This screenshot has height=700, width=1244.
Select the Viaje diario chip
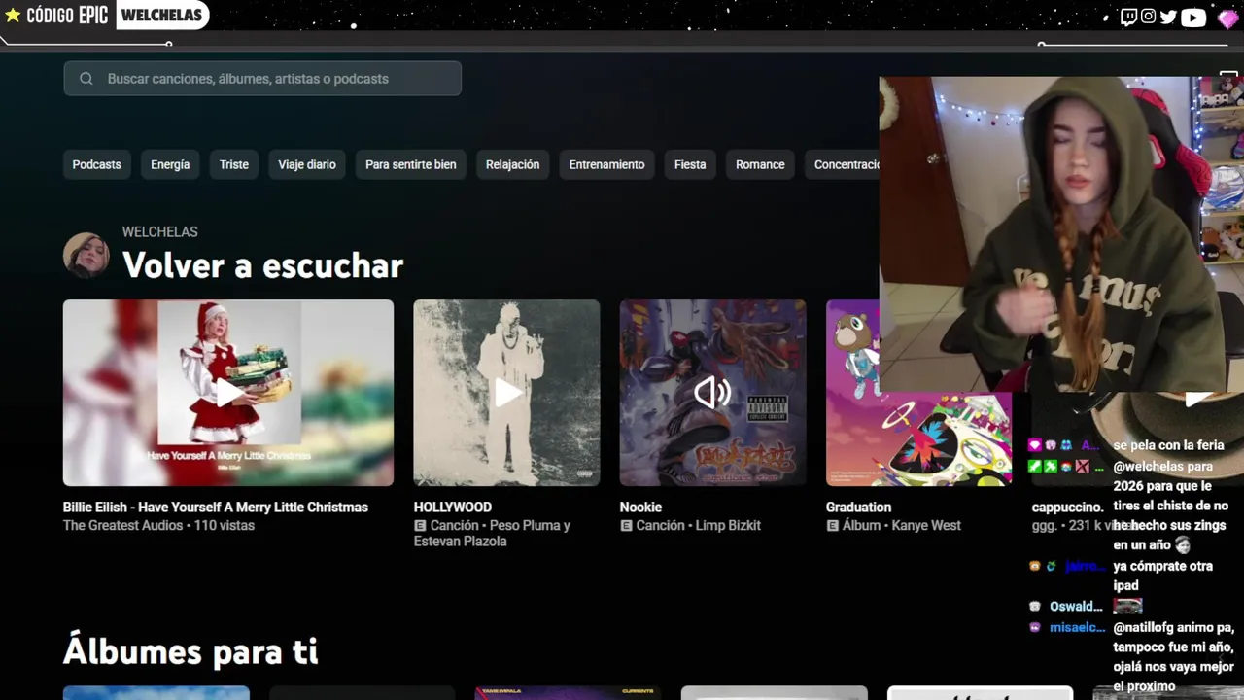(x=307, y=164)
